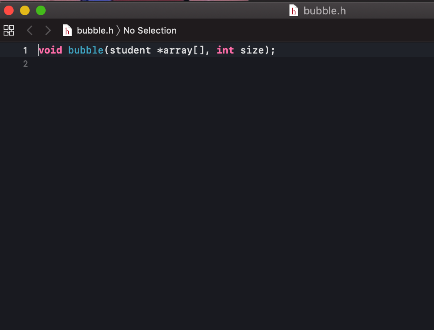This screenshot has height=330, width=434.
Task: Click the window title bubble.h
Action: click(x=325, y=10)
